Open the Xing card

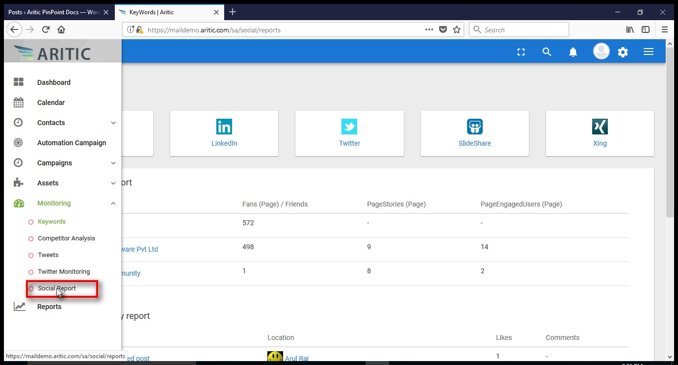pyautogui.click(x=600, y=133)
